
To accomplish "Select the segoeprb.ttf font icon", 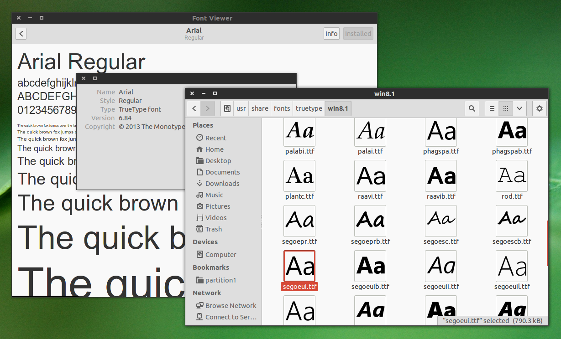I will click(370, 221).
